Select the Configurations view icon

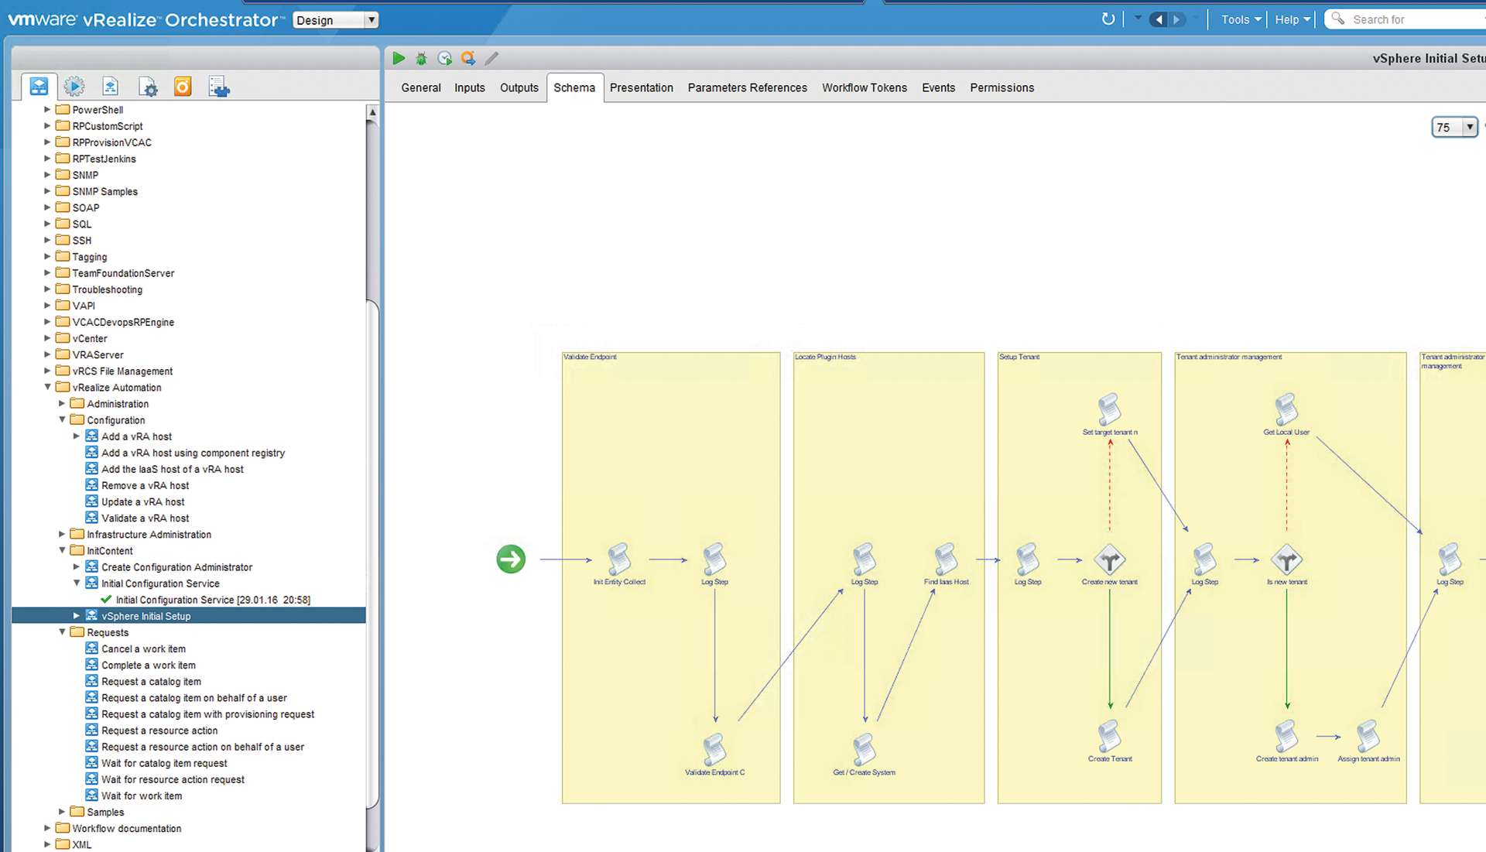point(149,87)
